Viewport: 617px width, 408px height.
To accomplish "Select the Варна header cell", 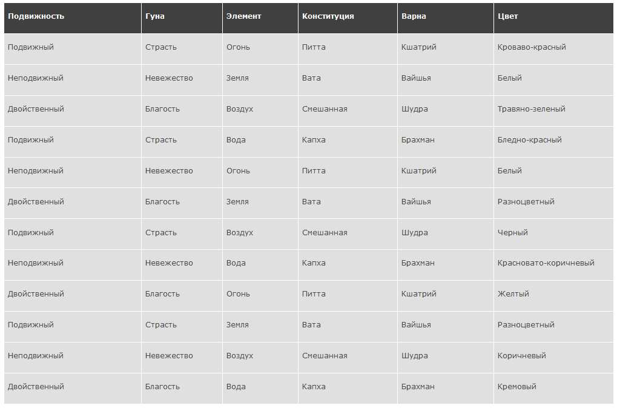I will 446,18.
